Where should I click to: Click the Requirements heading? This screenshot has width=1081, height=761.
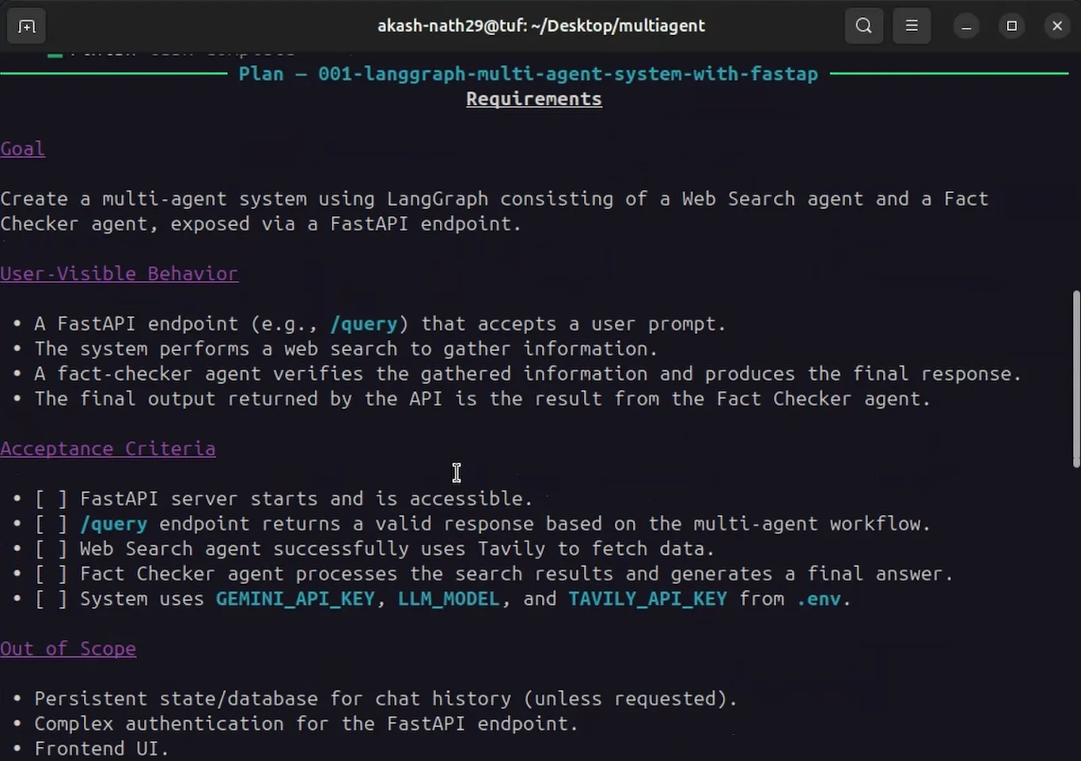534,99
